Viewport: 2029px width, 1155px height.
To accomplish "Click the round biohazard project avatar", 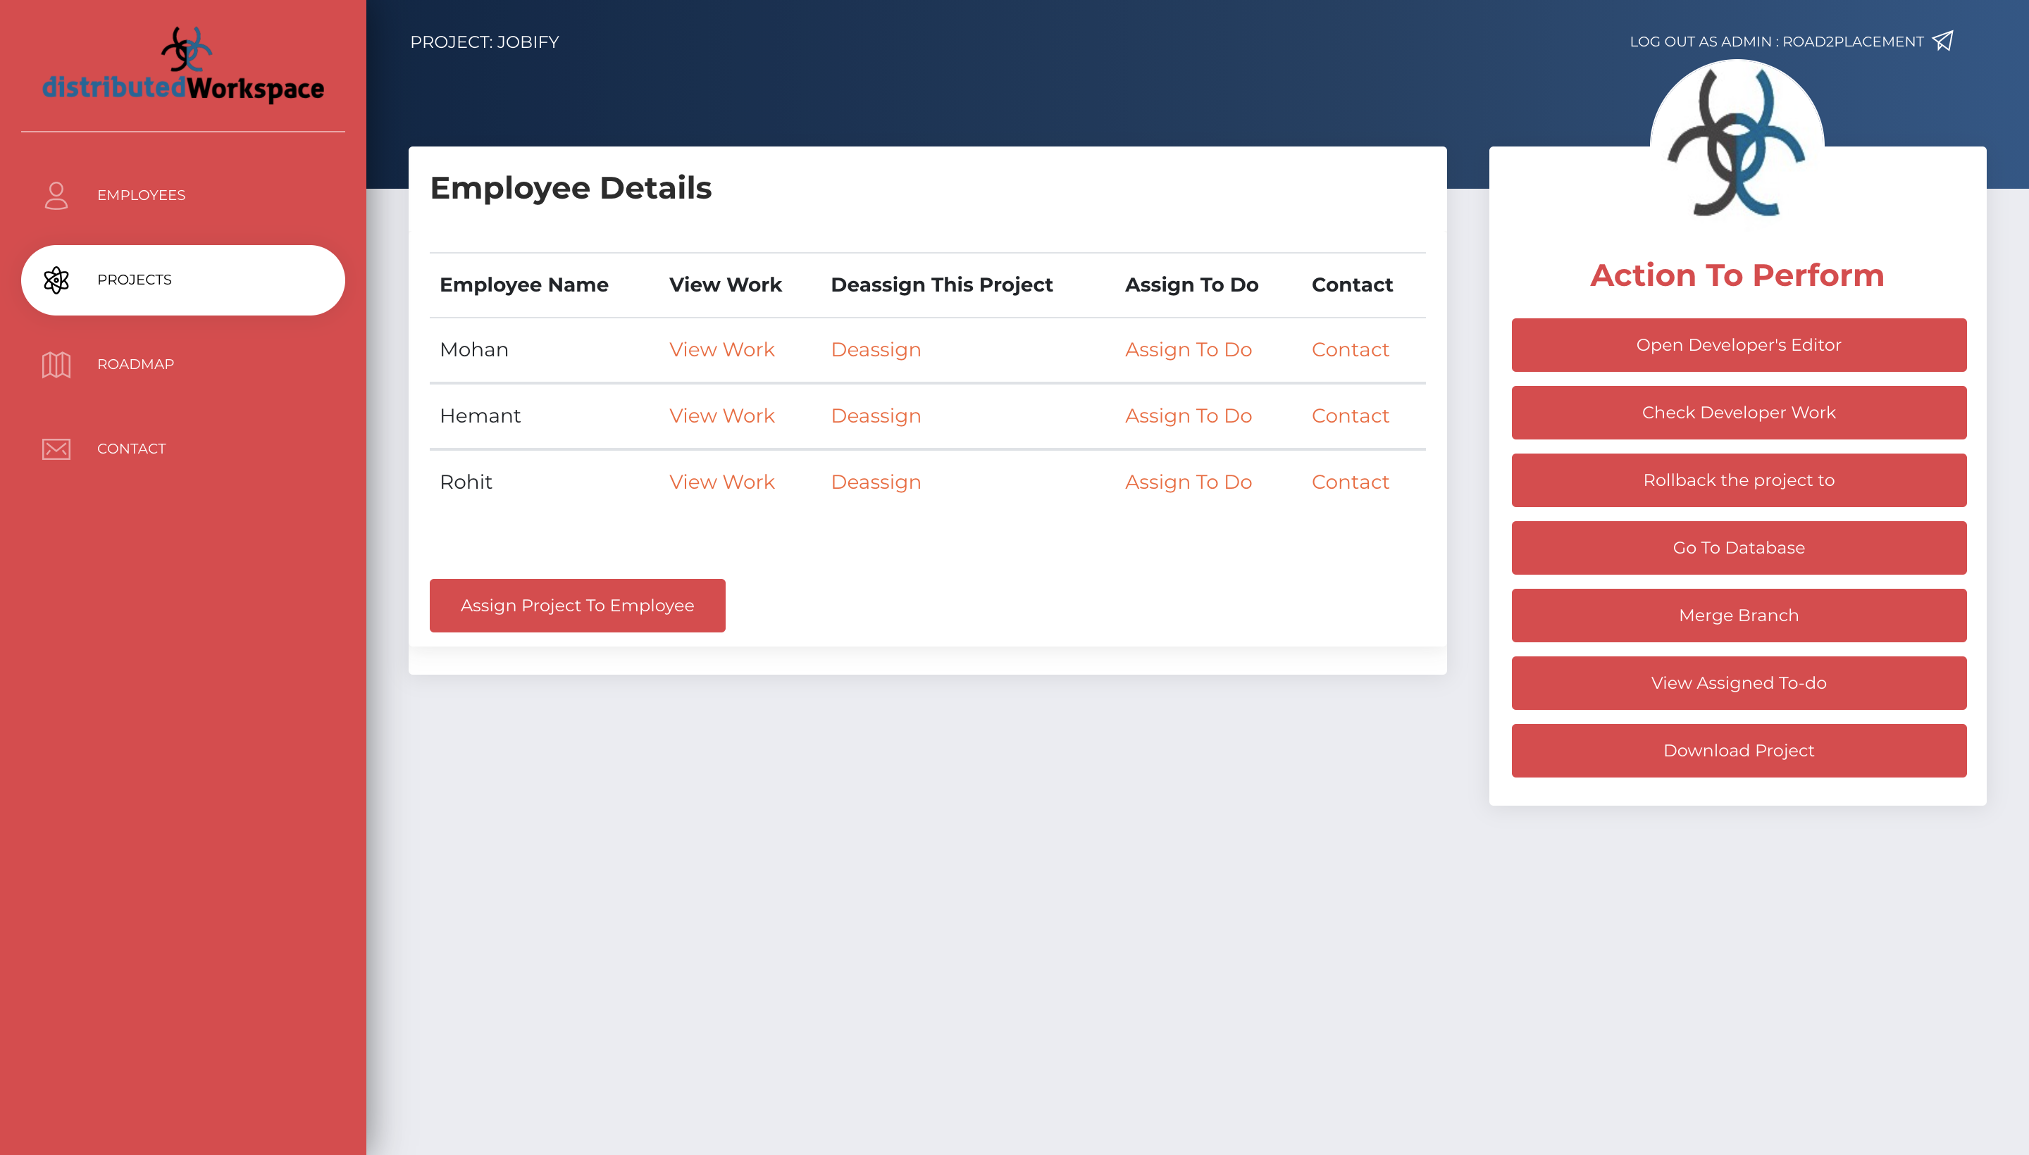I will pyautogui.click(x=1737, y=144).
